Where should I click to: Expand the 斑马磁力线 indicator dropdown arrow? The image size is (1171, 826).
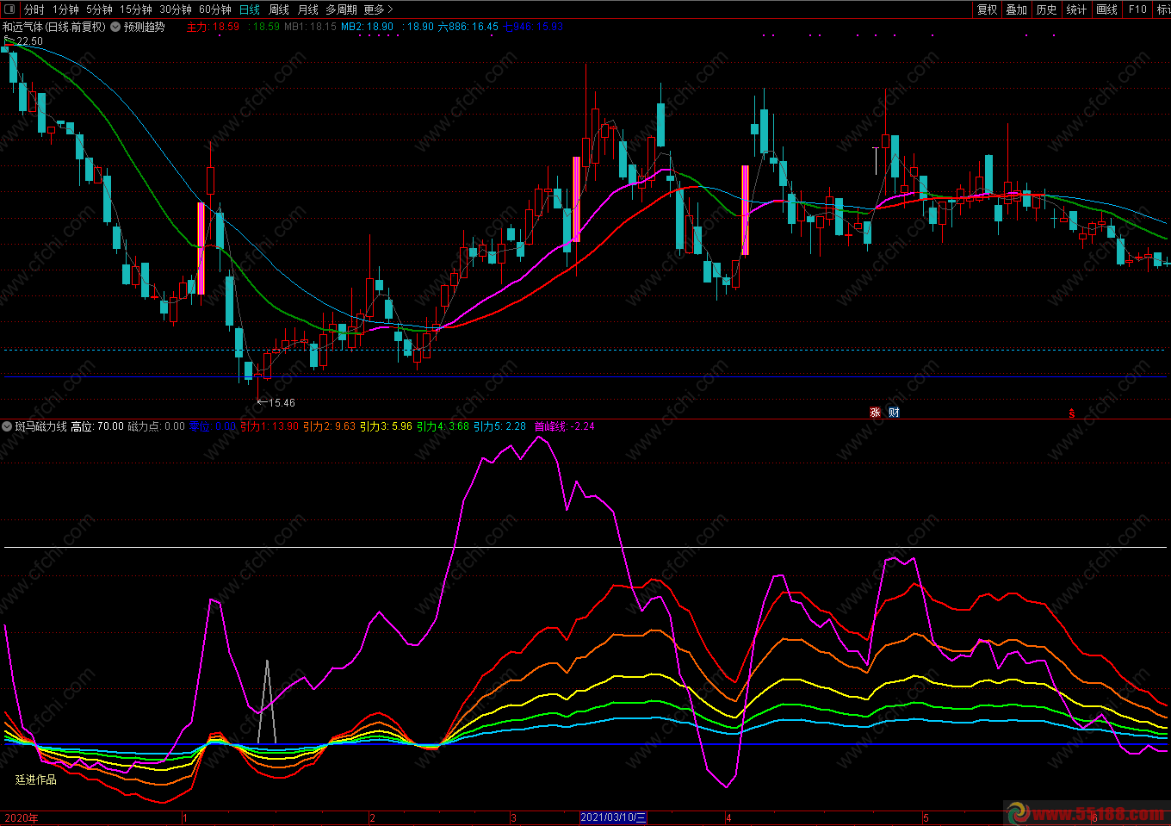(7, 426)
